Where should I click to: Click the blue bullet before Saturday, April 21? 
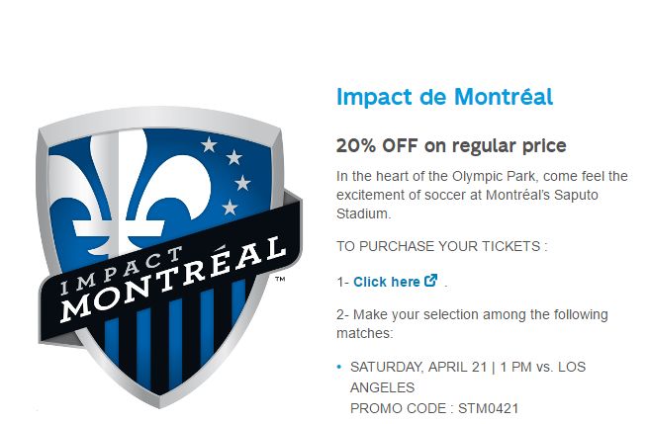pos(339,367)
